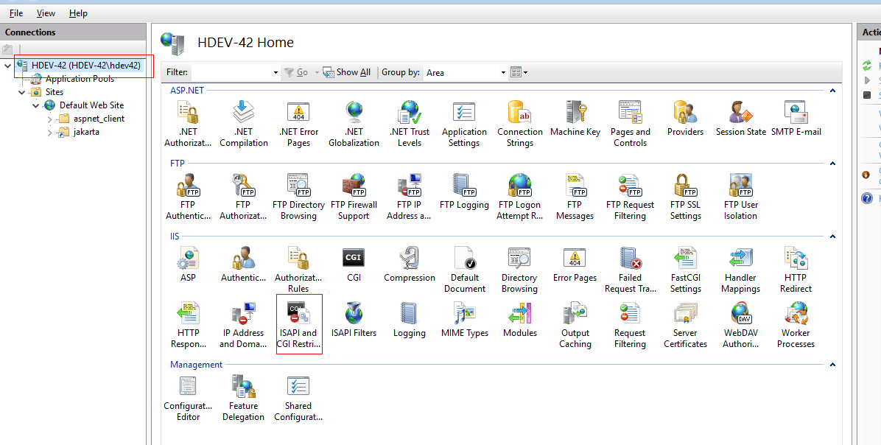Expand the aspnet_client folder node
Image resolution: width=881 pixels, height=445 pixels.
click(x=50, y=119)
